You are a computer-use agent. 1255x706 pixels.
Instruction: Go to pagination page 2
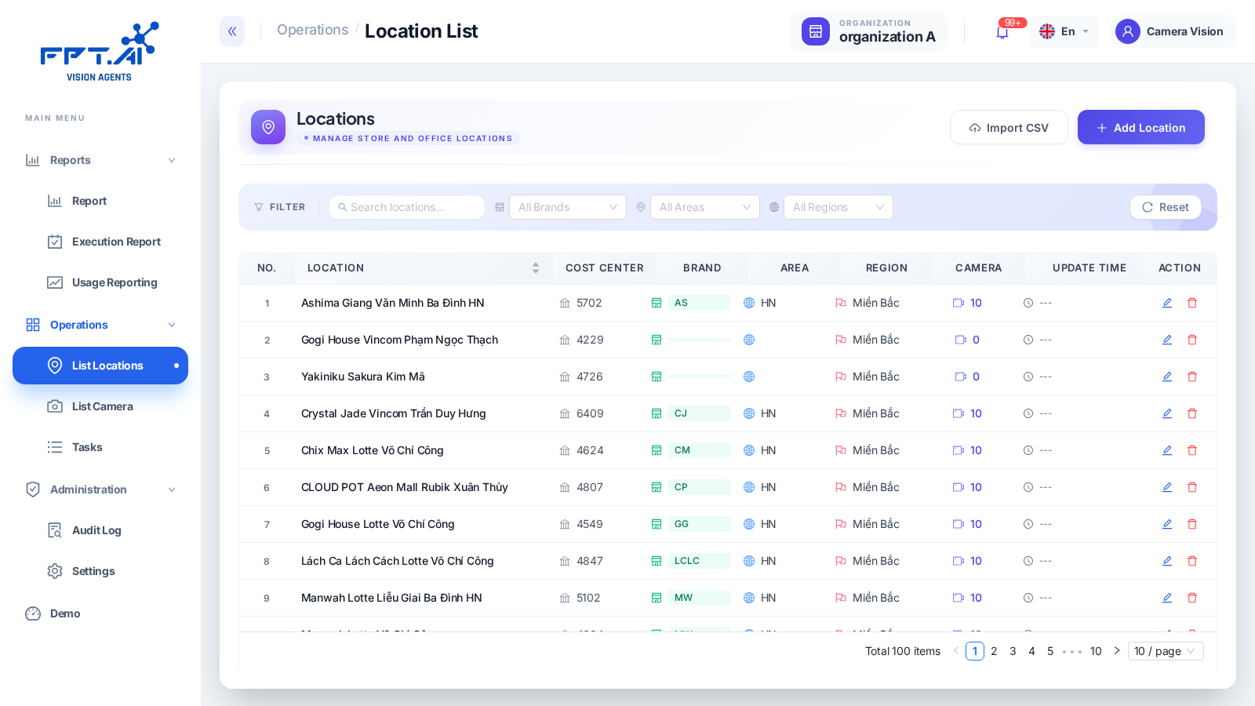tap(994, 651)
